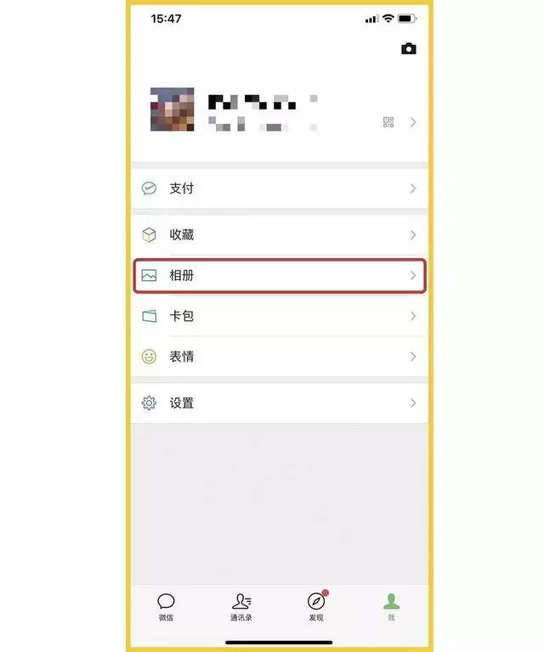Expand the profile row chevron
This screenshot has width=544, height=652.
click(x=413, y=122)
